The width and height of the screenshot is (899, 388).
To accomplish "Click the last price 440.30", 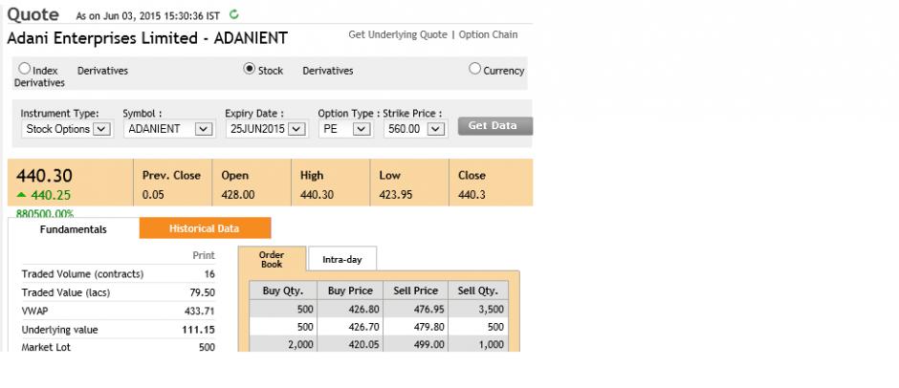I will (x=44, y=176).
